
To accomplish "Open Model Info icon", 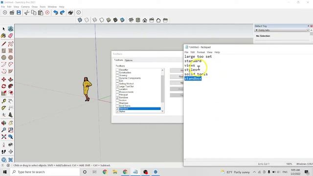I will tap(79, 13).
